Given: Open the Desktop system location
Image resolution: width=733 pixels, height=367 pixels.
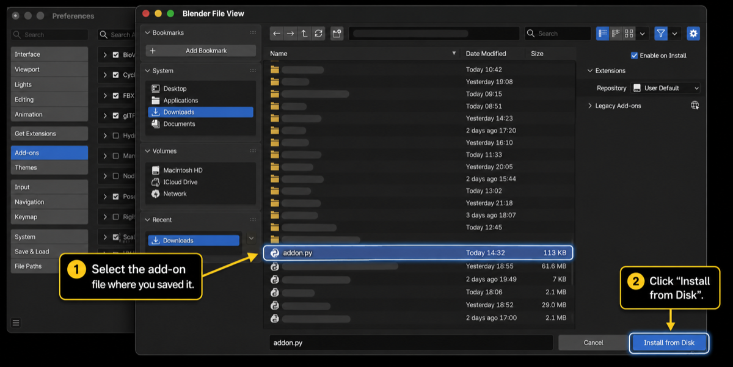Looking at the screenshot, I should pyautogui.click(x=200, y=89).
